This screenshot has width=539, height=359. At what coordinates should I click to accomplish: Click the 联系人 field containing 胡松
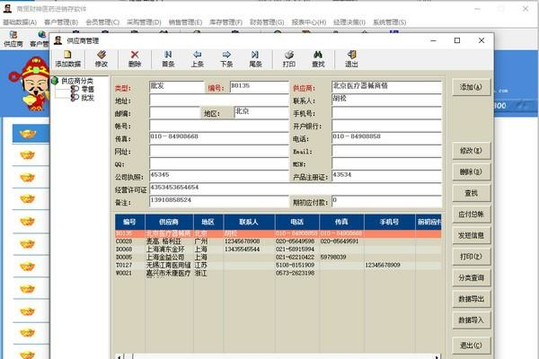pyautogui.click(x=386, y=100)
